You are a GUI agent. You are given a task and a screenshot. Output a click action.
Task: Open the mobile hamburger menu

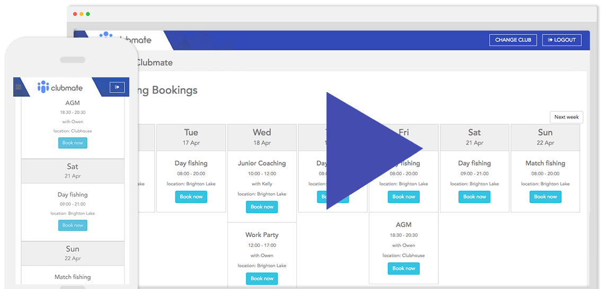point(19,87)
